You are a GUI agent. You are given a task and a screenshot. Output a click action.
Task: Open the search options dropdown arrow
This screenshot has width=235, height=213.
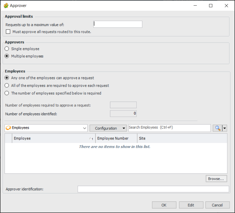[225, 128]
